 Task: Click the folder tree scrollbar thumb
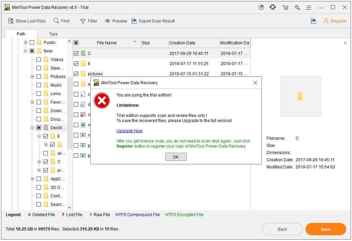69,113
